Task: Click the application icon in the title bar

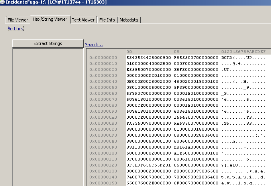Action: coord(2,2)
